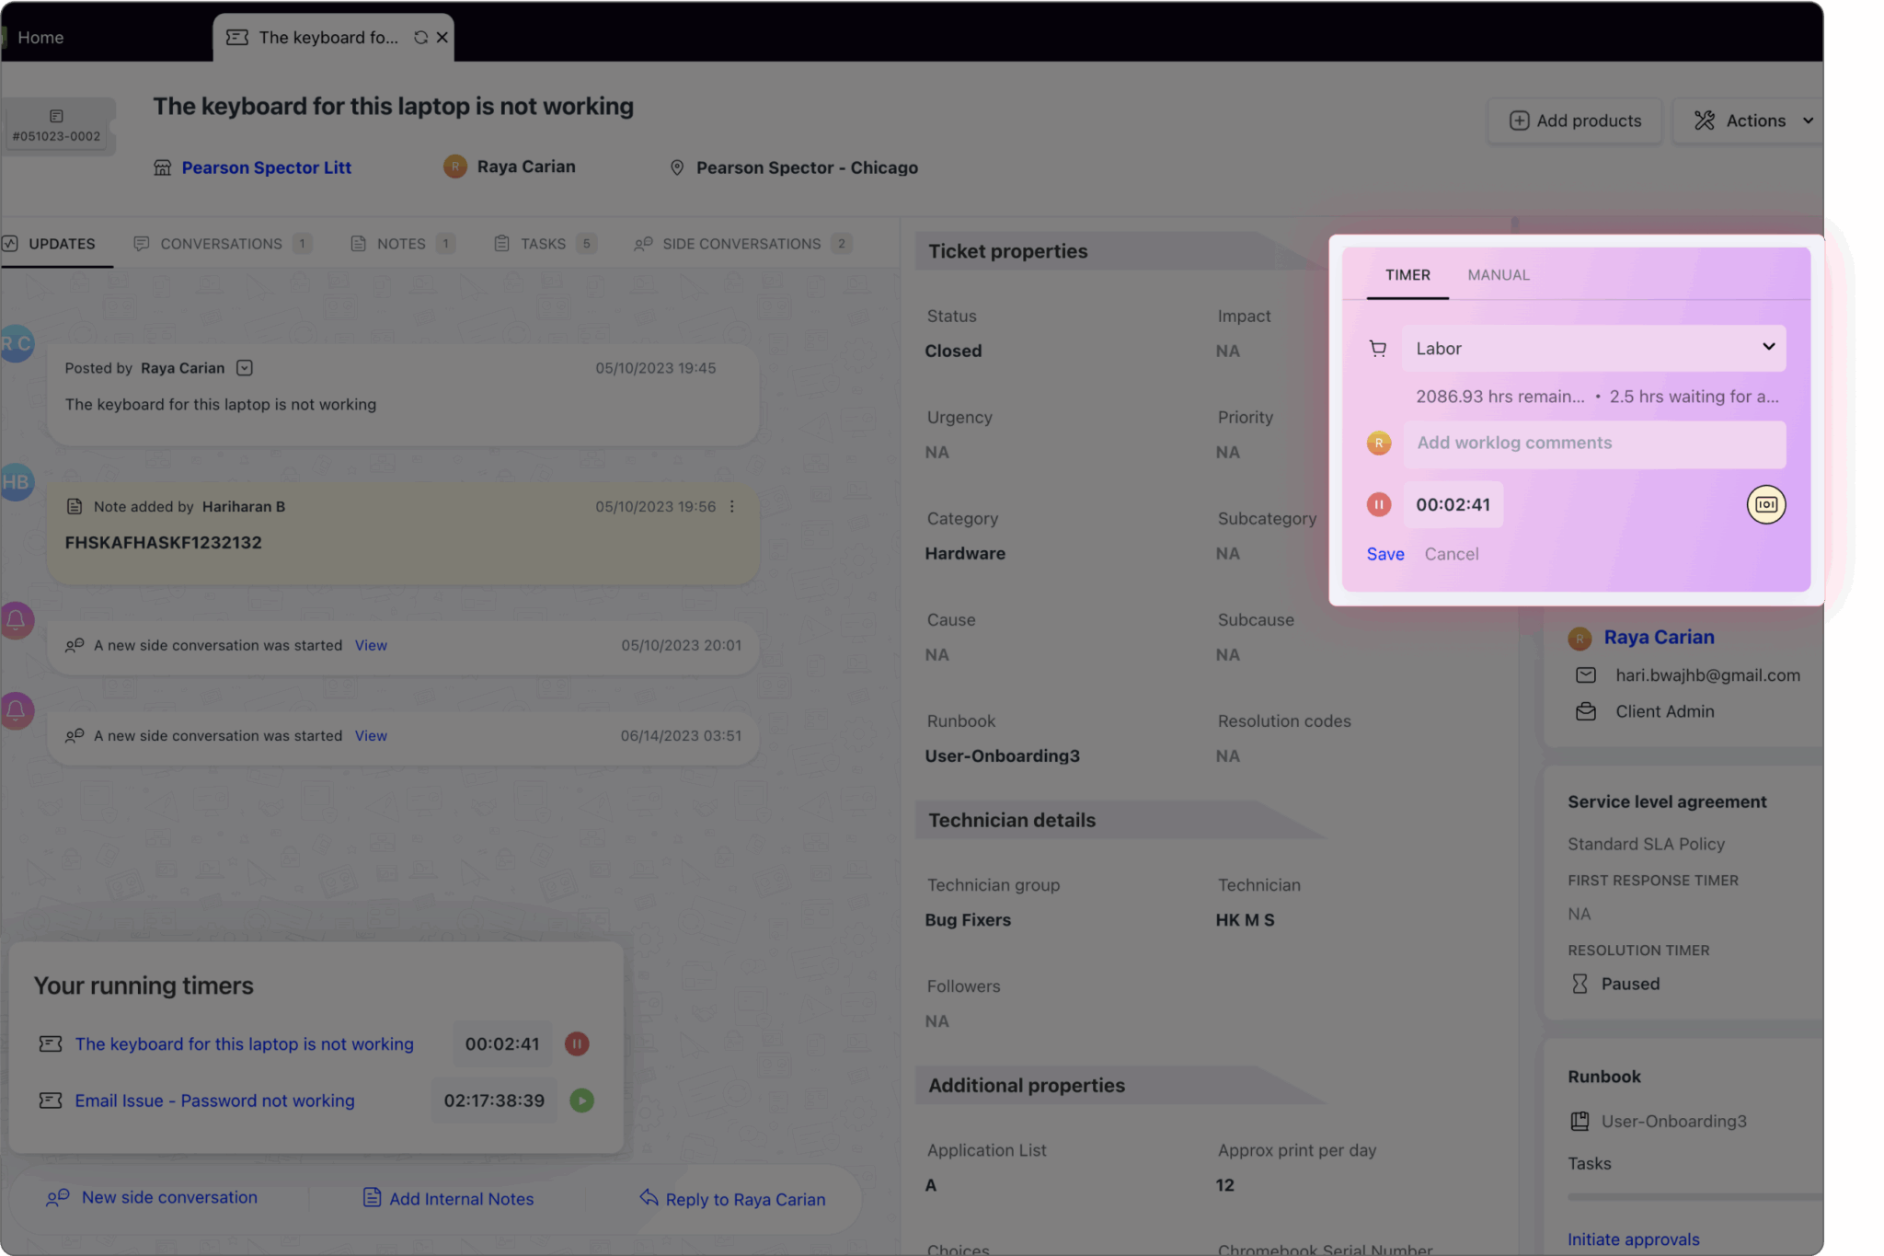1884x1256 pixels.
Task: Click the email envelope icon beside hari.bwajhb@gmail.com
Action: 1585,675
